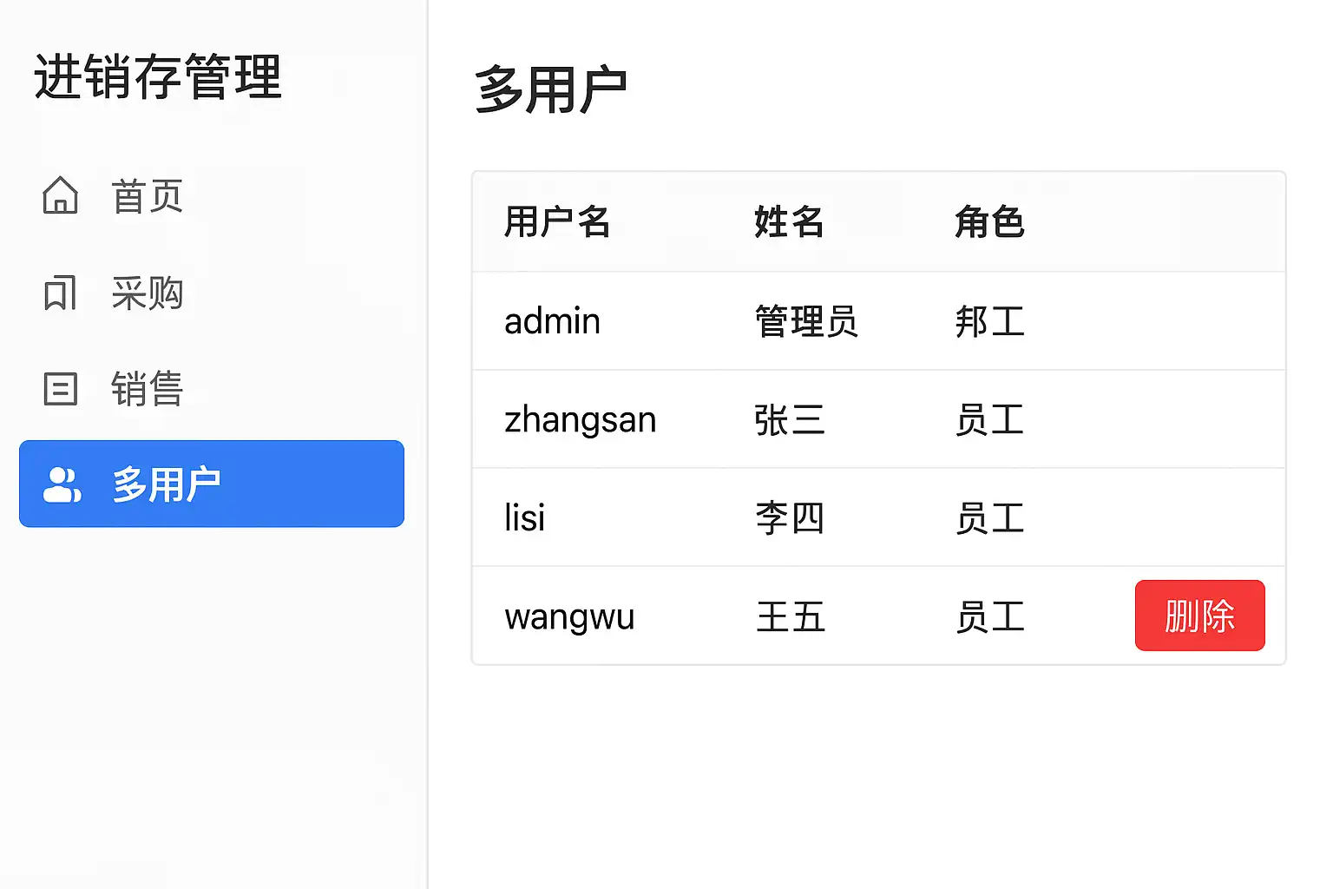Click the users icon beside 多用户
Image resolution: width=1333 pixels, height=889 pixels.
[62, 484]
